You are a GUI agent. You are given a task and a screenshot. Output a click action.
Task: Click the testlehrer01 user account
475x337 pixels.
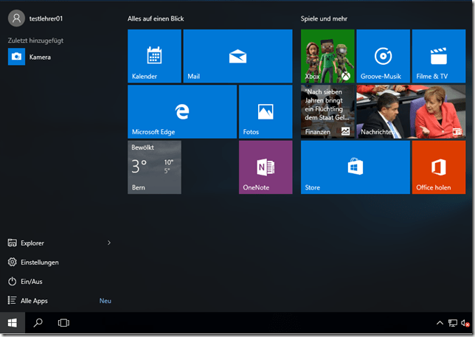point(44,18)
